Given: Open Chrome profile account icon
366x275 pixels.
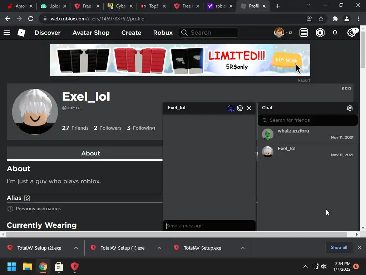Looking at the screenshot, I should (x=347, y=19).
